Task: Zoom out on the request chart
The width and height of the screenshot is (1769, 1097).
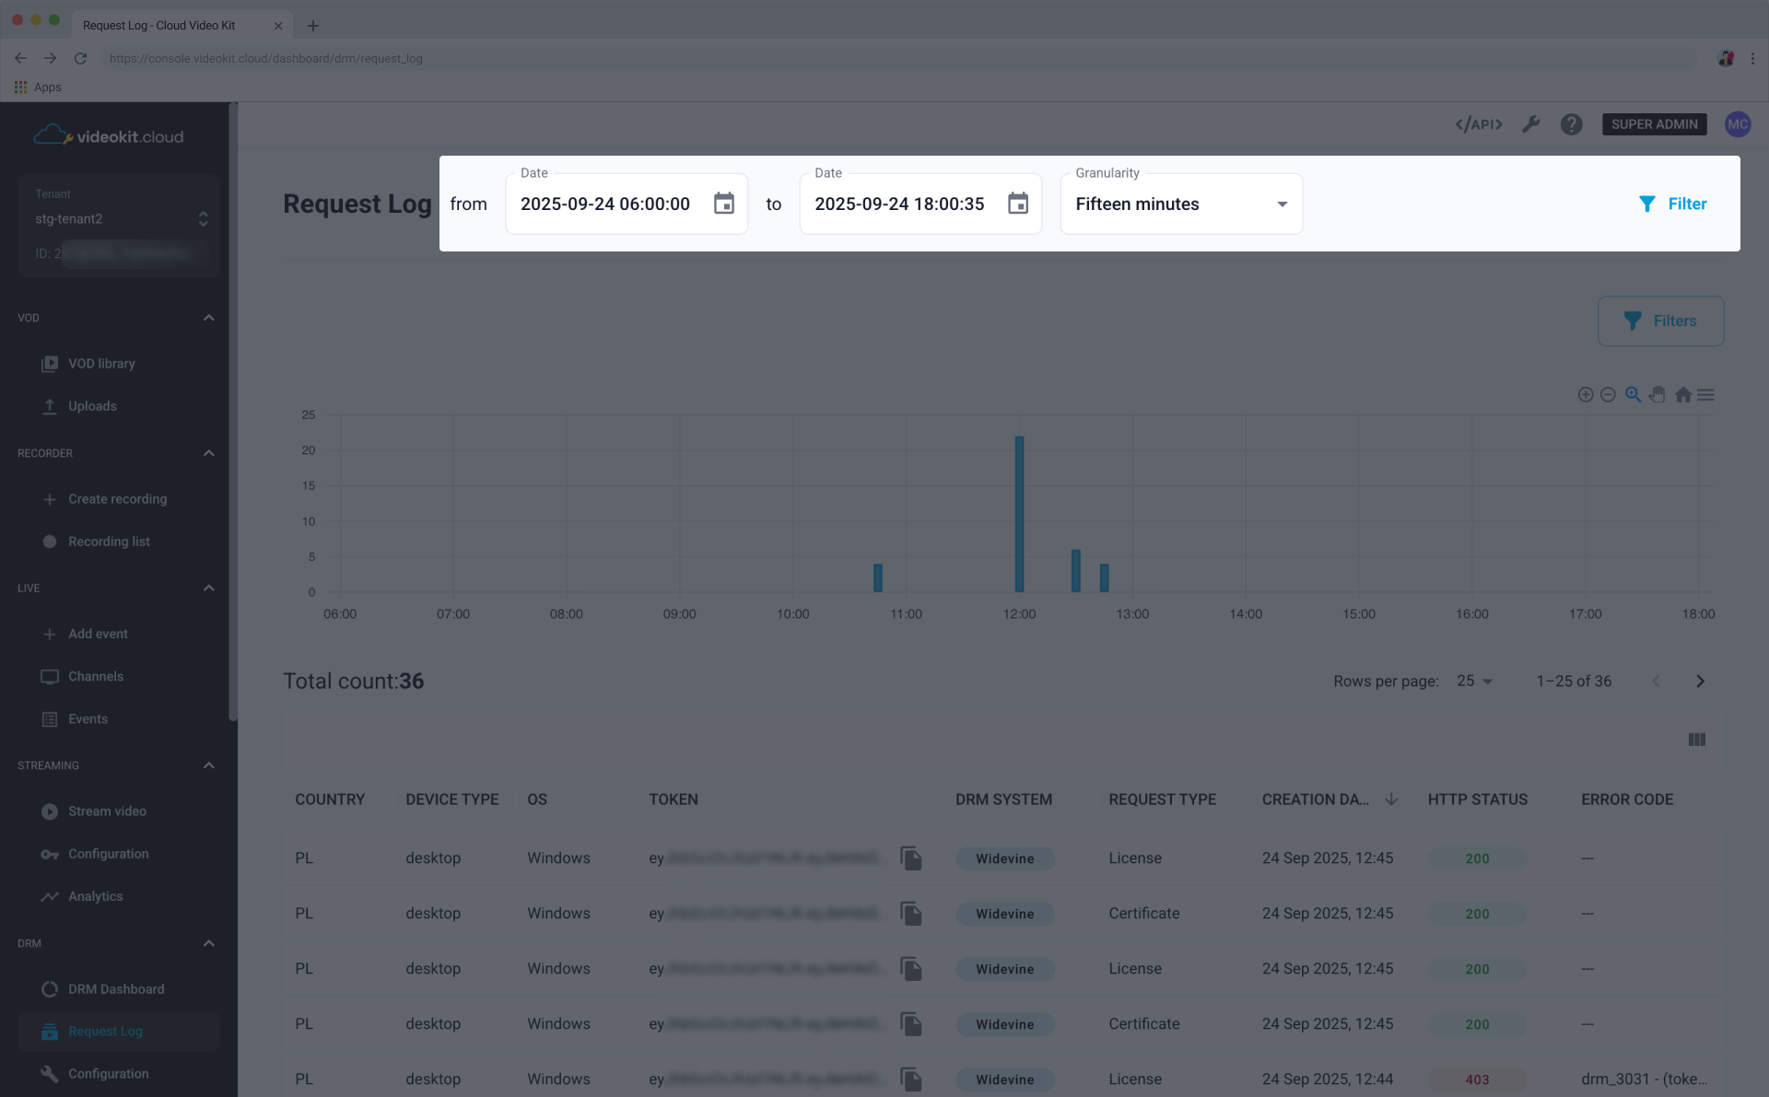Action: (x=1609, y=394)
